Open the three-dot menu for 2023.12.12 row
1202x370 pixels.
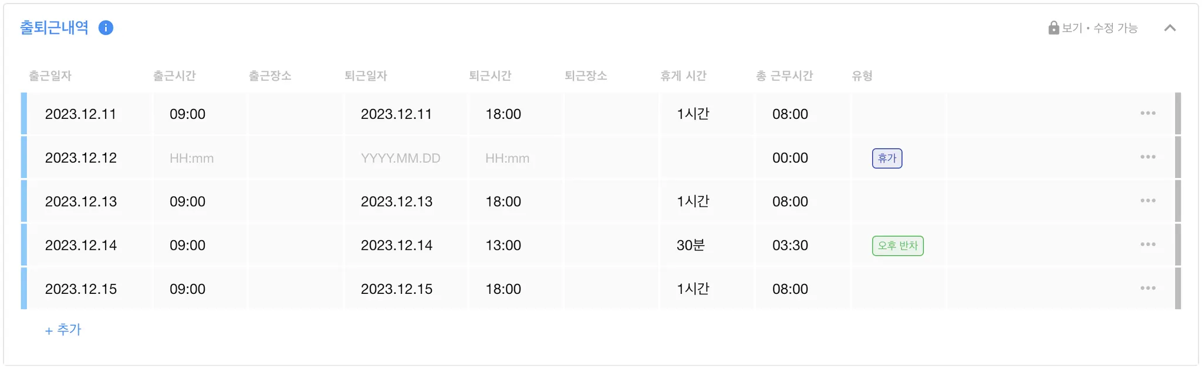1148,157
